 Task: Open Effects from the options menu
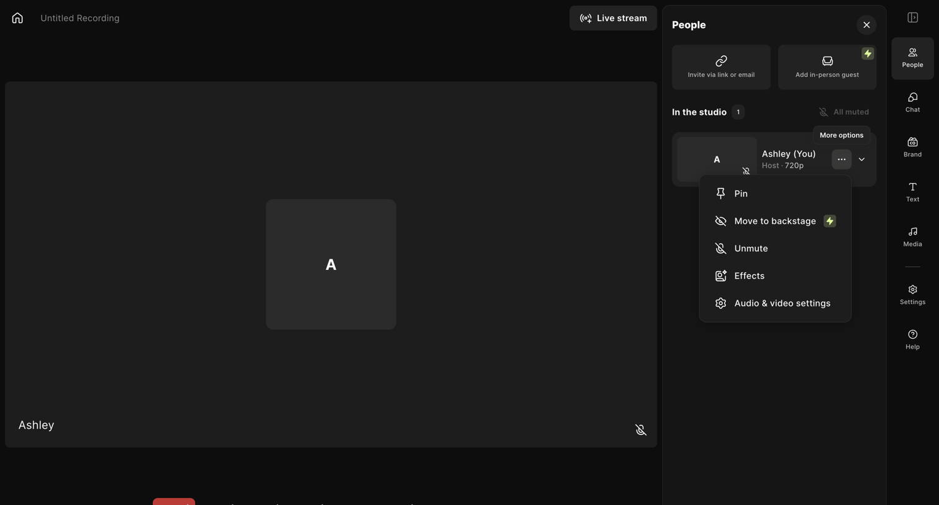pyautogui.click(x=775, y=275)
